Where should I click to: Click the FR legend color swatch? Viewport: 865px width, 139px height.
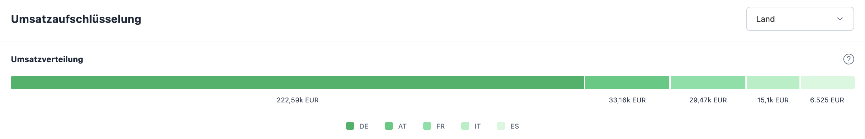click(427, 126)
